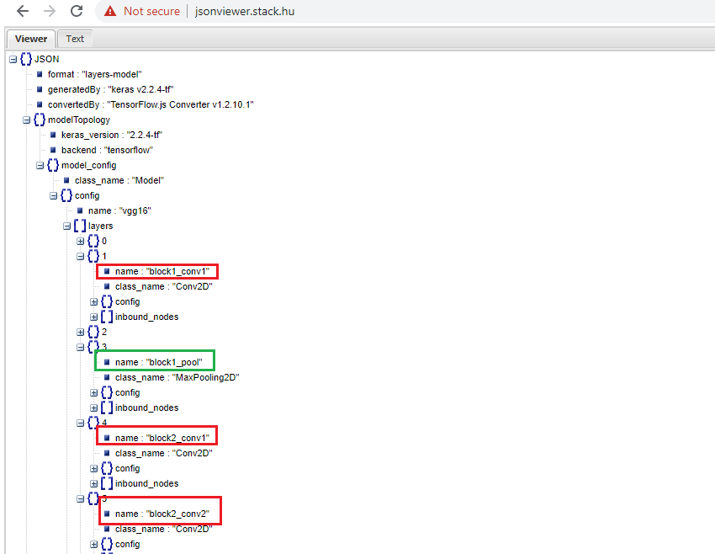Collapse the modelTopology node
Image resolution: width=715 pixels, height=554 pixels.
click(26, 120)
